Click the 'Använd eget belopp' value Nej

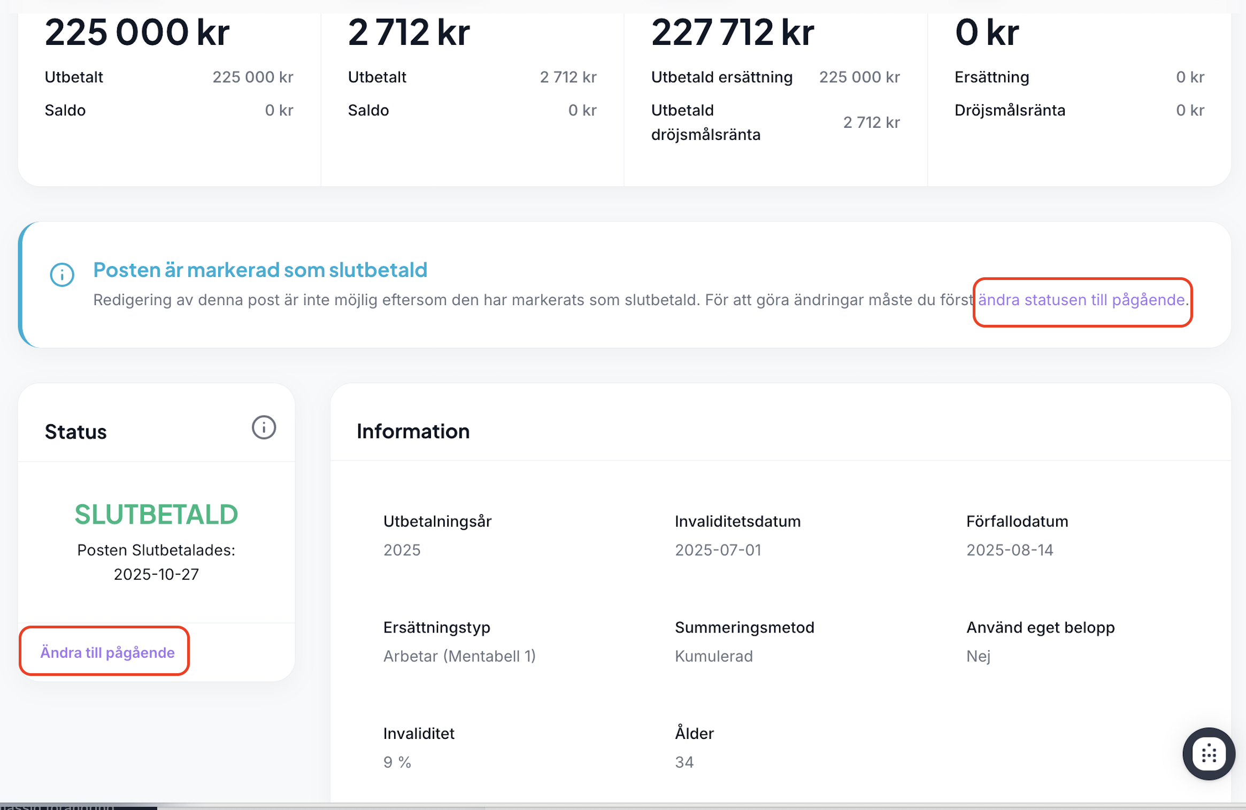pyautogui.click(x=978, y=656)
